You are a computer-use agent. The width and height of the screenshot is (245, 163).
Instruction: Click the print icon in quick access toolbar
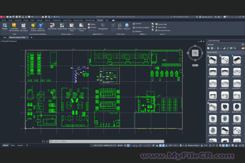pyautogui.click(x=29, y=17)
